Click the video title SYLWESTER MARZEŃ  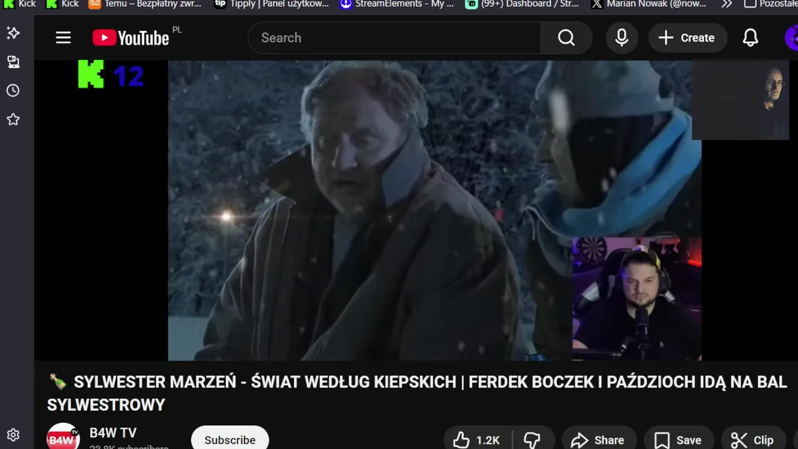tap(418, 393)
